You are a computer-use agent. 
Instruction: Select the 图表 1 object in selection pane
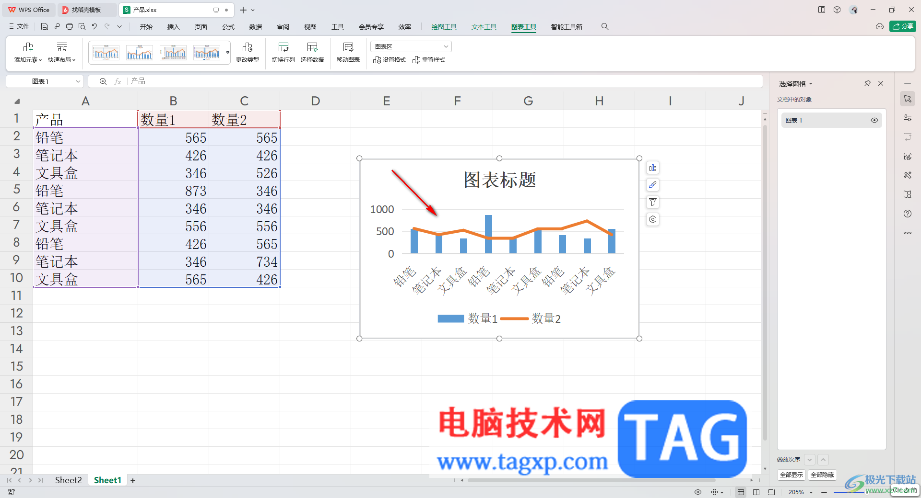tap(831, 120)
